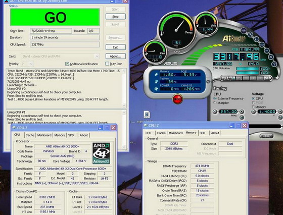Click the Core Speed value 3318.2 MHz
Viewport: 283px width, 215px height.
(48, 197)
